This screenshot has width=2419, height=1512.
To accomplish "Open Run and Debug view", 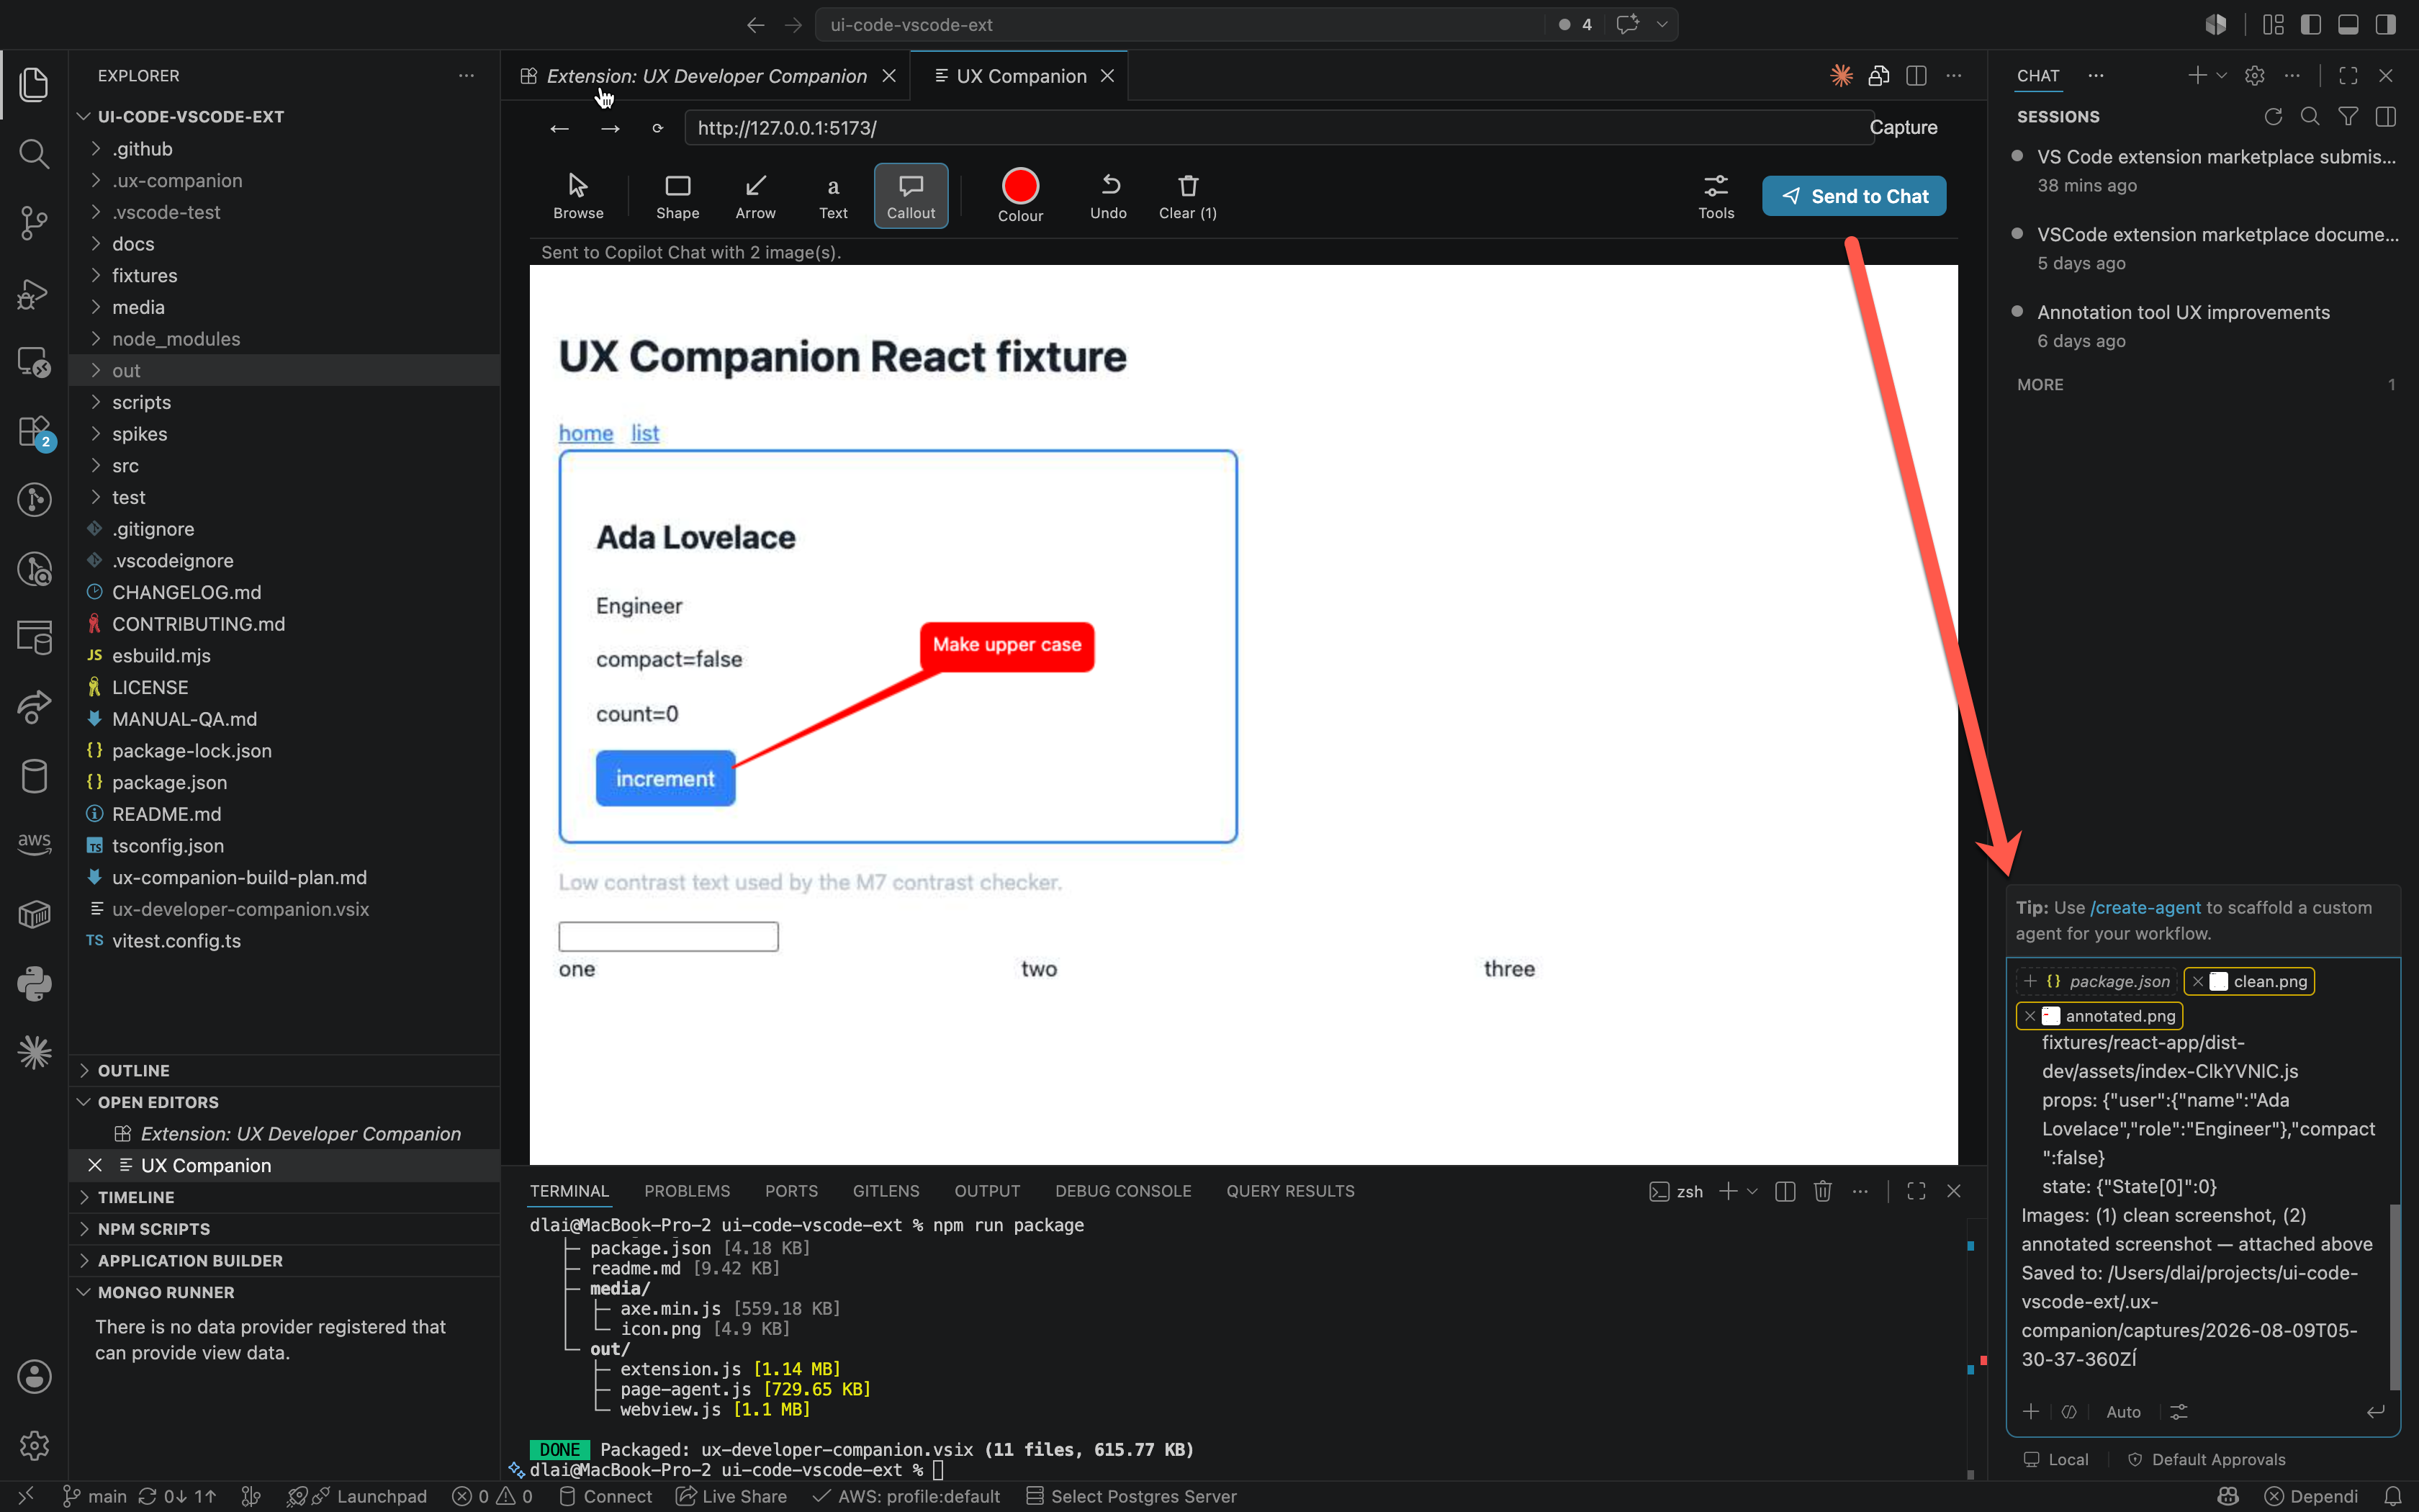I will tap(34, 292).
